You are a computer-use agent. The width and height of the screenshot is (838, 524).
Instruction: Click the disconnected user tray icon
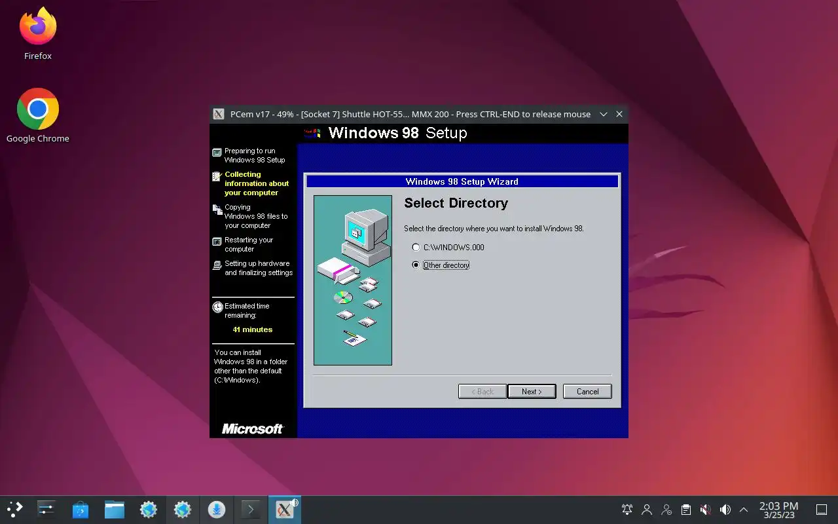tap(666, 510)
